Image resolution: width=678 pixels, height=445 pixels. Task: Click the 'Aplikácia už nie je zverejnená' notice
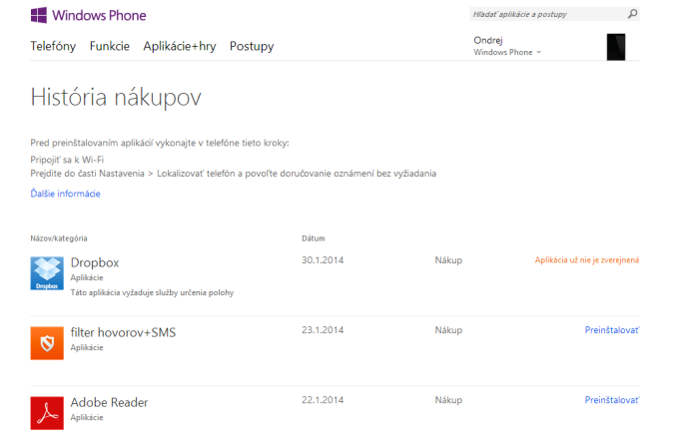point(587,260)
